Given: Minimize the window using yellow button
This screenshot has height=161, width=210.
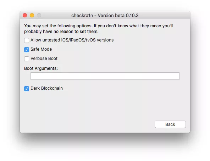Looking at the screenshot, I should (x=32, y=15).
